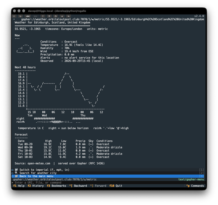Click the Tue 09-29 forecast row

point(63,144)
